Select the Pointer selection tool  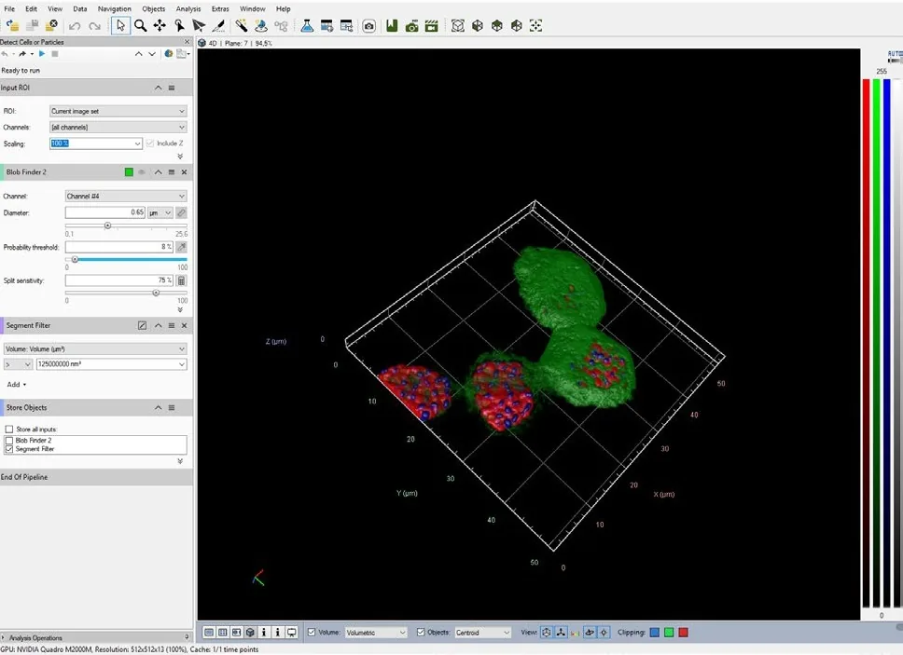pos(119,25)
